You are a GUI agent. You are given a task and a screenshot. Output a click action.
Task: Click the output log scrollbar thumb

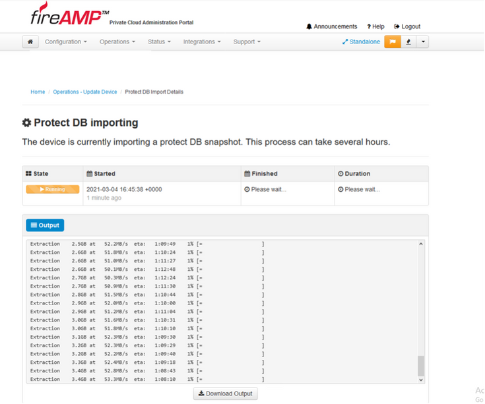pos(421,366)
